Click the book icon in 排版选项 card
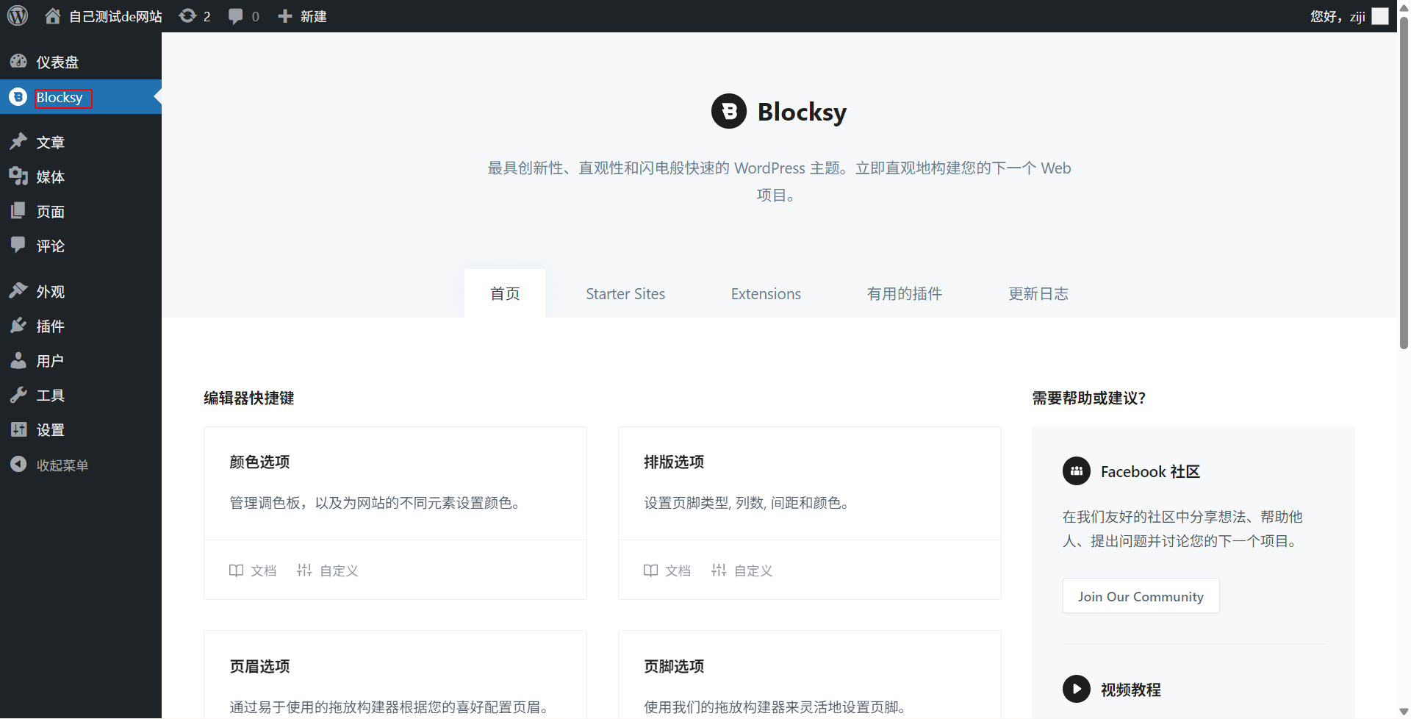Viewport: 1411px width, 719px height. pos(650,570)
